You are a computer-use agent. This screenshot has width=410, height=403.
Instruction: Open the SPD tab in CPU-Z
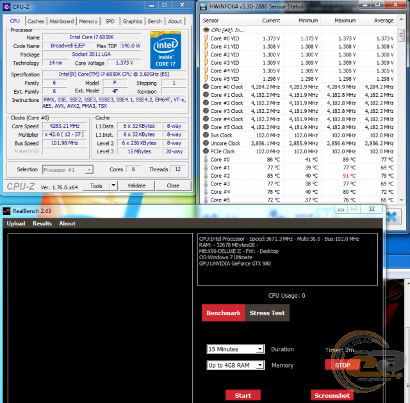(x=110, y=21)
